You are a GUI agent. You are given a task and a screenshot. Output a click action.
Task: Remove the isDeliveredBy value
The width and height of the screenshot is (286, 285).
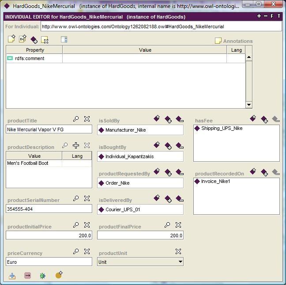[x=180, y=198]
